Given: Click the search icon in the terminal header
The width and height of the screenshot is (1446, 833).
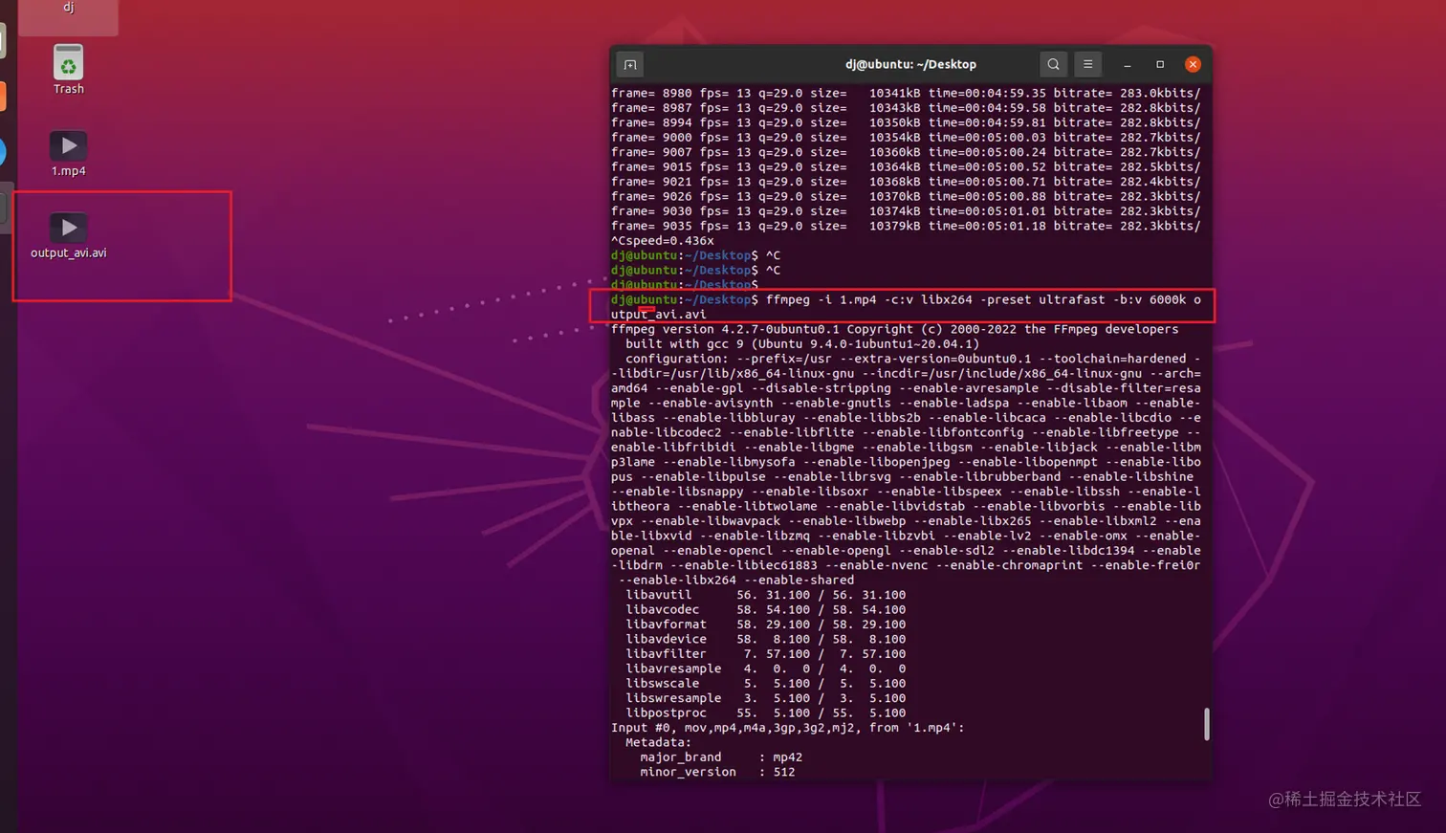Looking at the screenshot, I should 1053,64.
